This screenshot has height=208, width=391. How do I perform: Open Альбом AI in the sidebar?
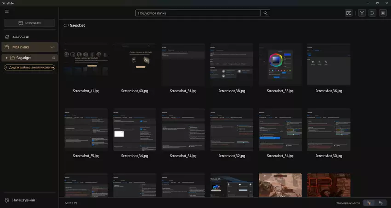click(21, 37)
